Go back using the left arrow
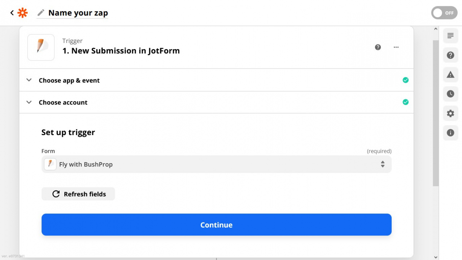This screenshot has height=260, width=462. click(12, 13)
